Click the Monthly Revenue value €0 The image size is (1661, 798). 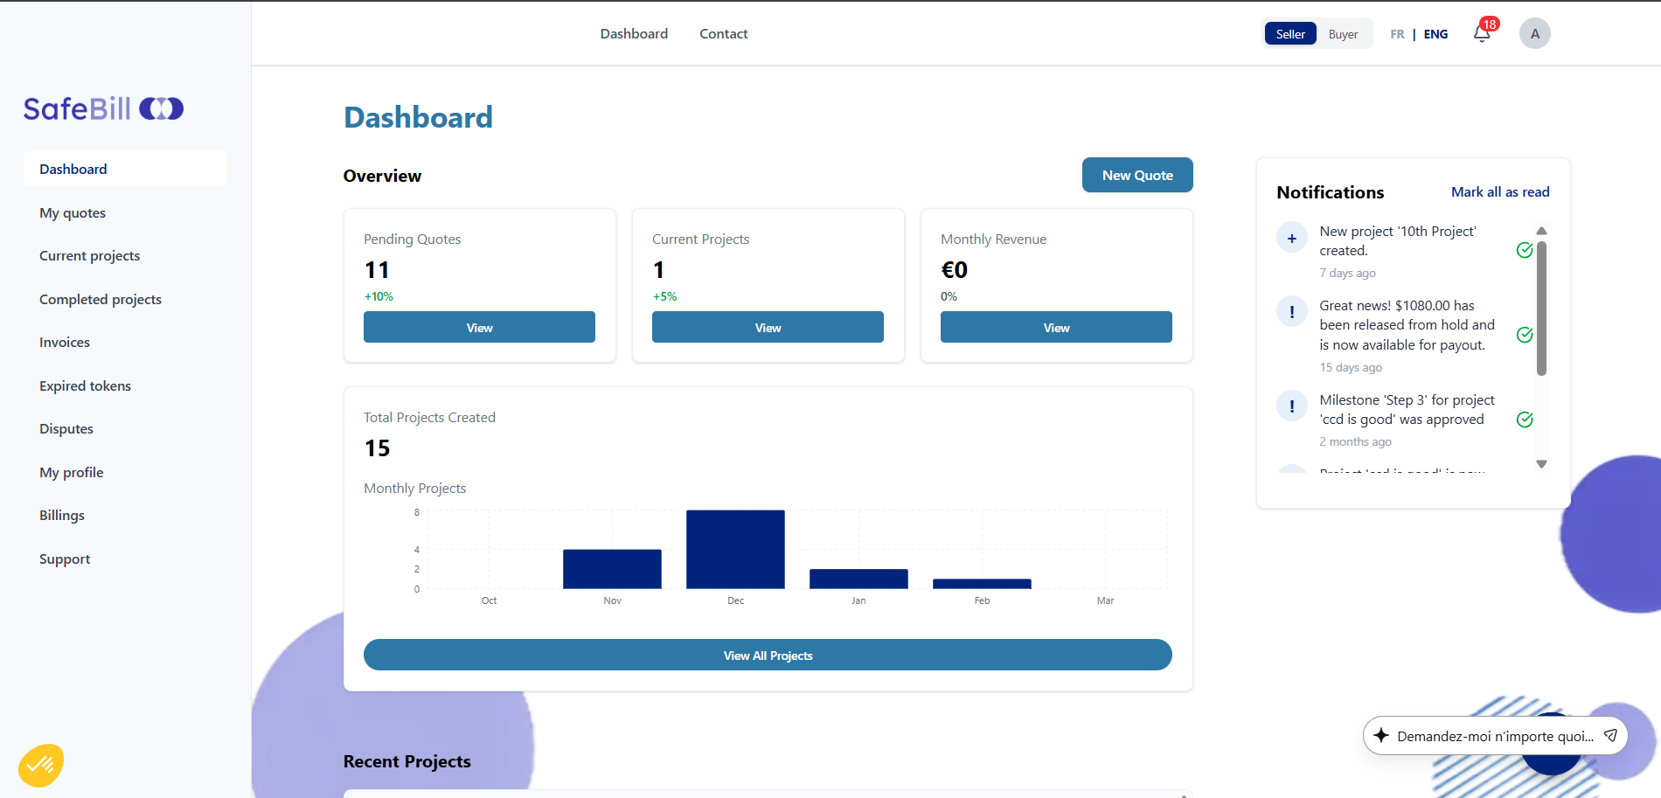pos(954,270)
